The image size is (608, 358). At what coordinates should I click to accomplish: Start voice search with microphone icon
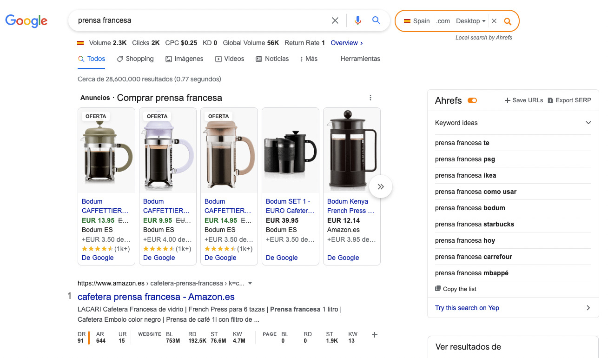pyautogui.click(x=357, y=20)
